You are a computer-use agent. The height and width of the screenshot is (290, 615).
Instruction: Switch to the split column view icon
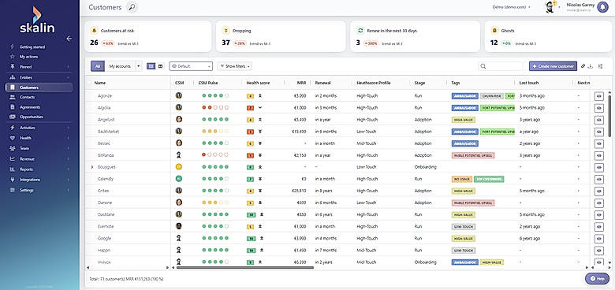pos(160,66)
